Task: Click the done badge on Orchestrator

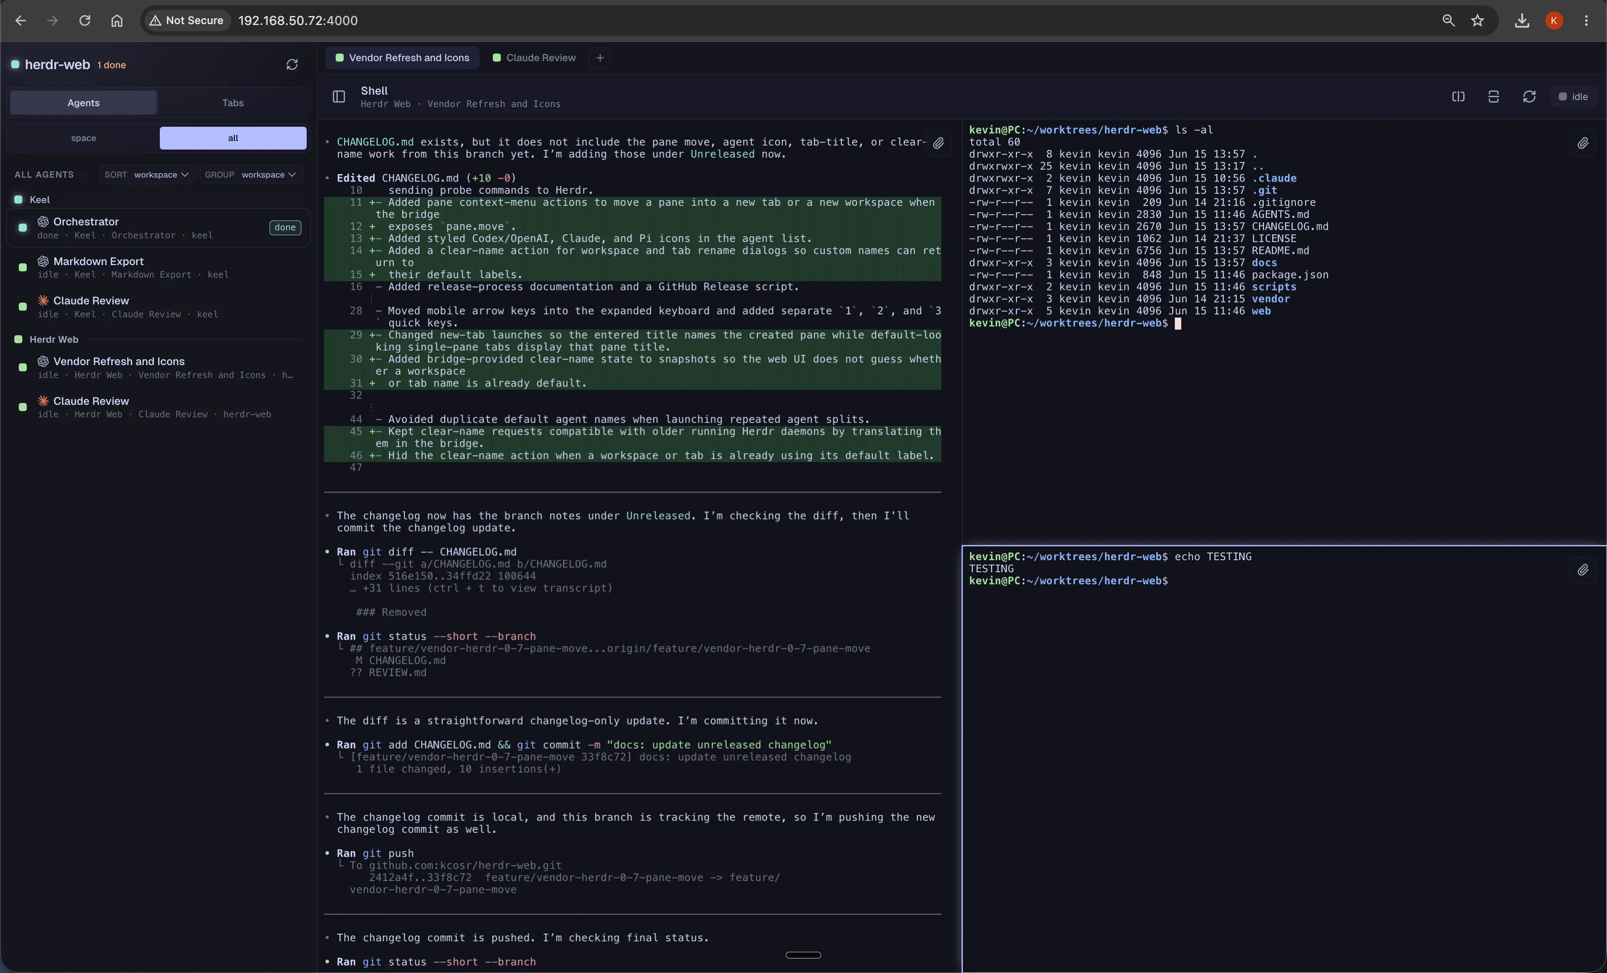Action: pyautogui.click(x=285, y=228)
